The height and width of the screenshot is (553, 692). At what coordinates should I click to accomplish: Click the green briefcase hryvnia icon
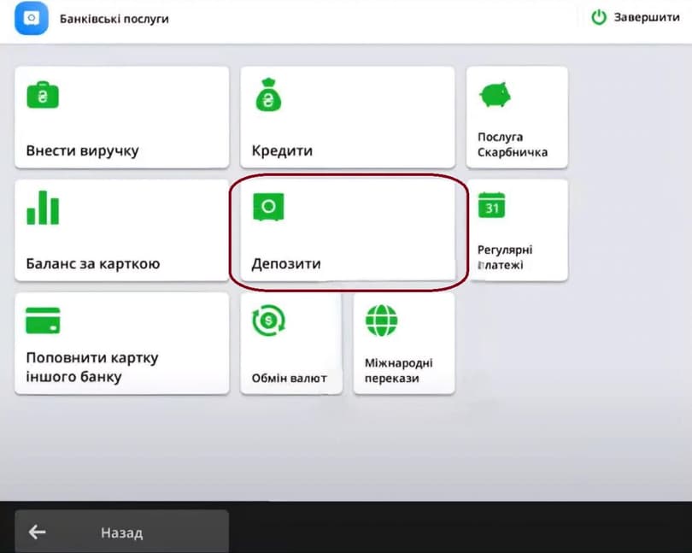click(x=43, y=95)
